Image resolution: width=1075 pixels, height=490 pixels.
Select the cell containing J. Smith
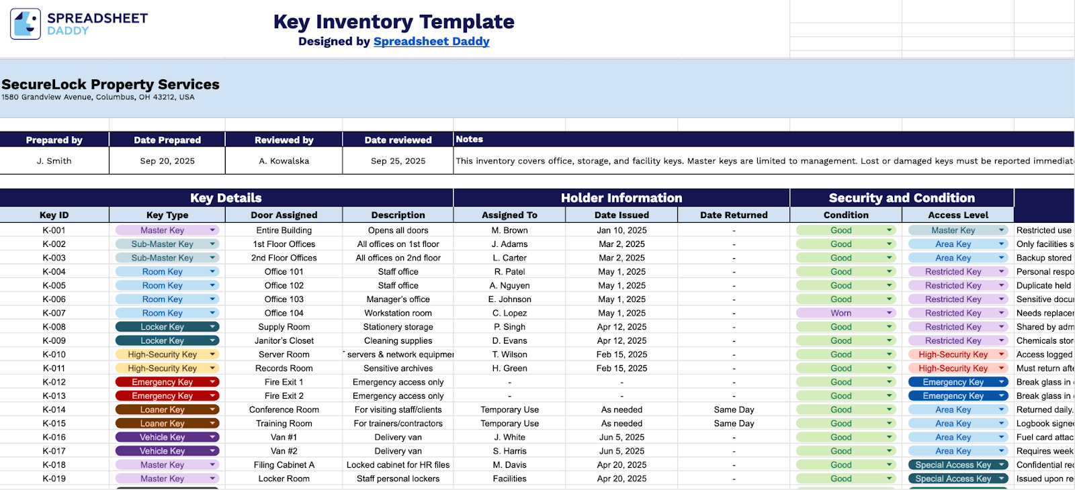tap(54, 160)
